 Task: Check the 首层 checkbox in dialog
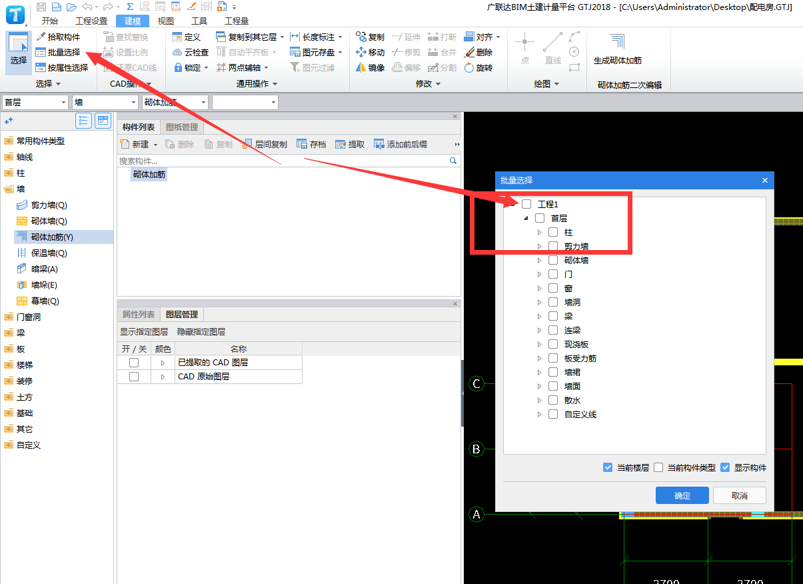point(540,218)
